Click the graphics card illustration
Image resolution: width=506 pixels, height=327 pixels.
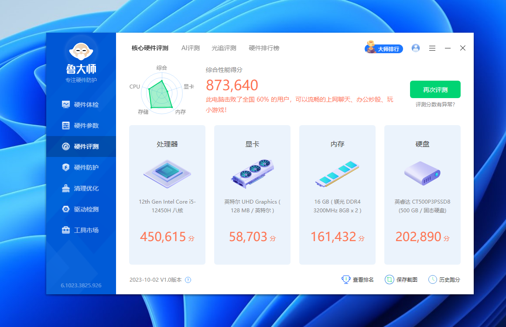pyautogui.click(x=253, y=174)
